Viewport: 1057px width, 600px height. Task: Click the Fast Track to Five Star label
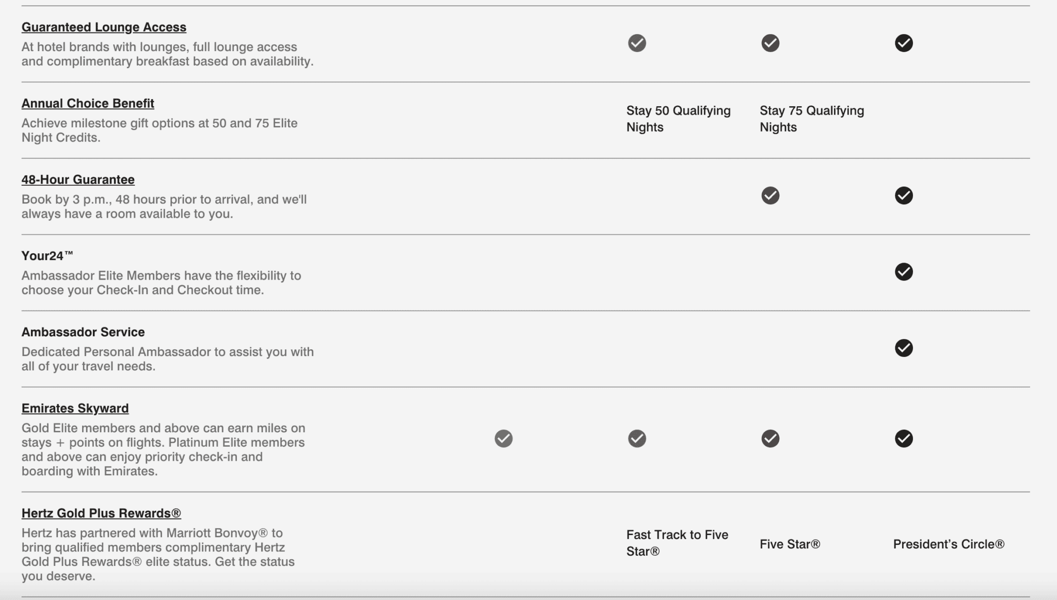(677, 543)
